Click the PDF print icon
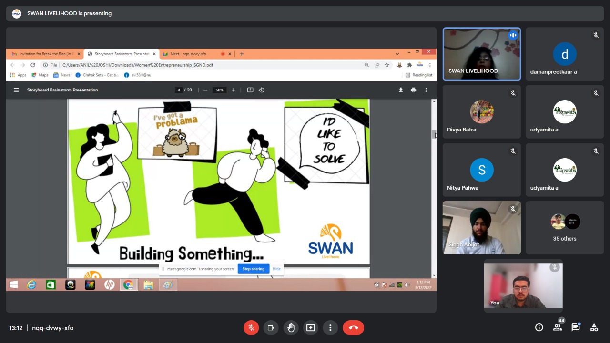 tap(413, 90)
